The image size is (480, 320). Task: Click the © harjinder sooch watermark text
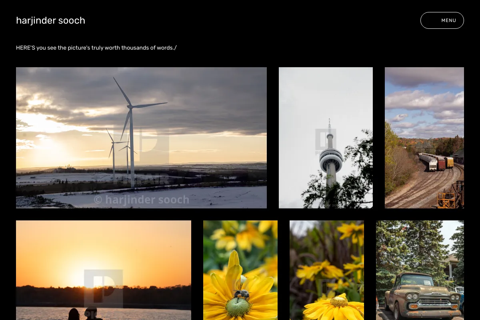pos(141,199)
